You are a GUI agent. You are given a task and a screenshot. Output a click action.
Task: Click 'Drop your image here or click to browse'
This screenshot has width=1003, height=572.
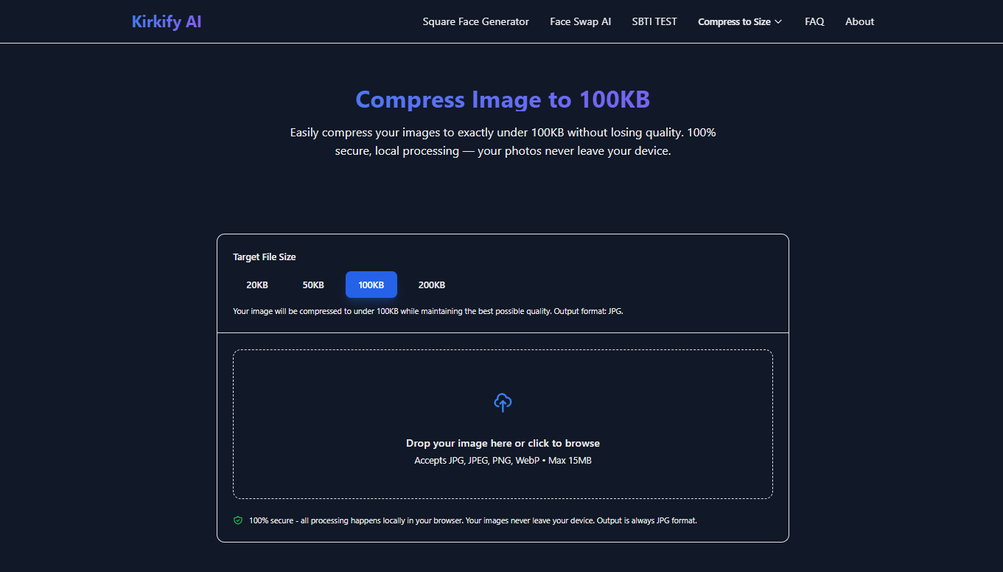click(503, 443)
